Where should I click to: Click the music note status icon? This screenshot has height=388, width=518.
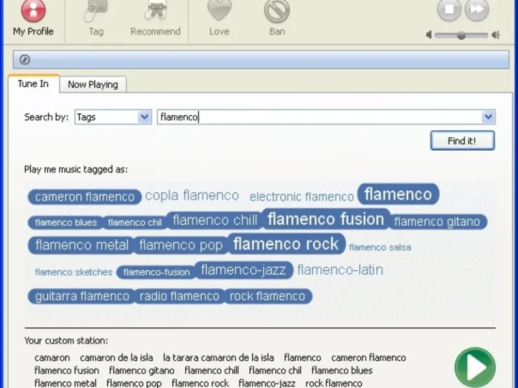point(25,59)
